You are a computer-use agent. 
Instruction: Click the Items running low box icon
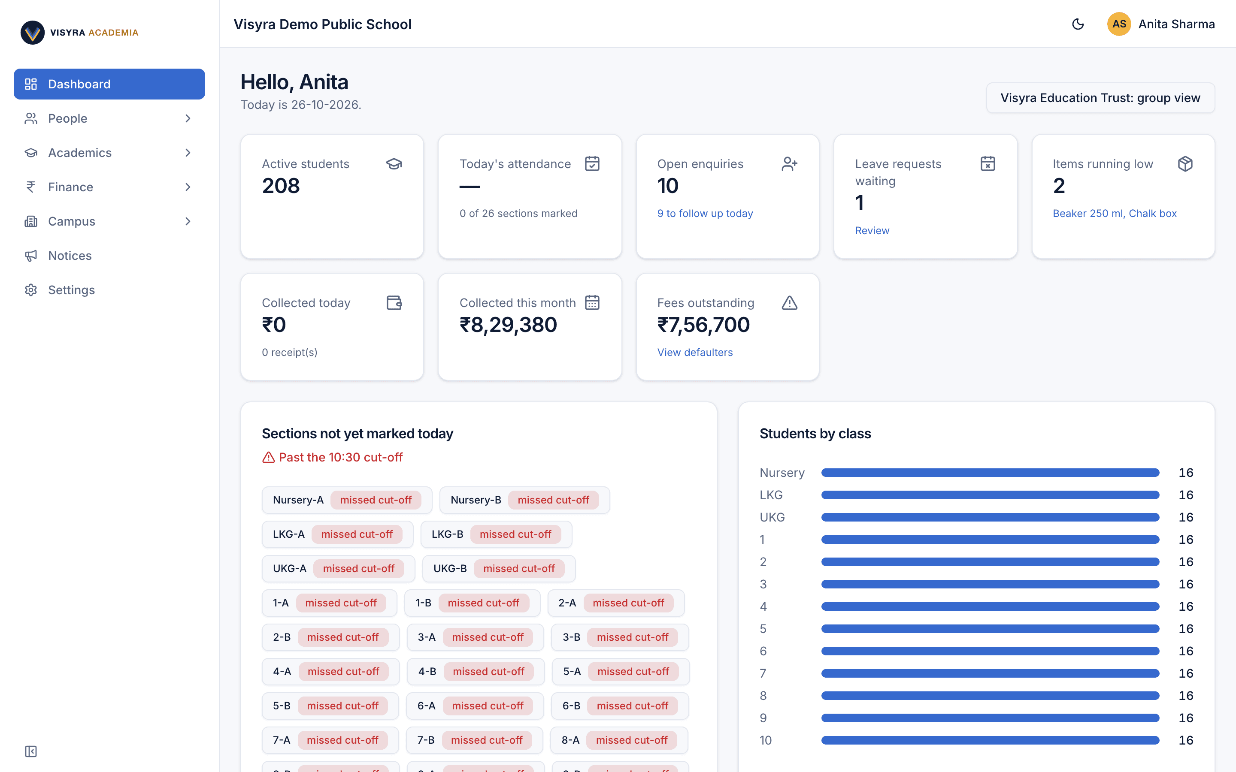click(1185, 164)
